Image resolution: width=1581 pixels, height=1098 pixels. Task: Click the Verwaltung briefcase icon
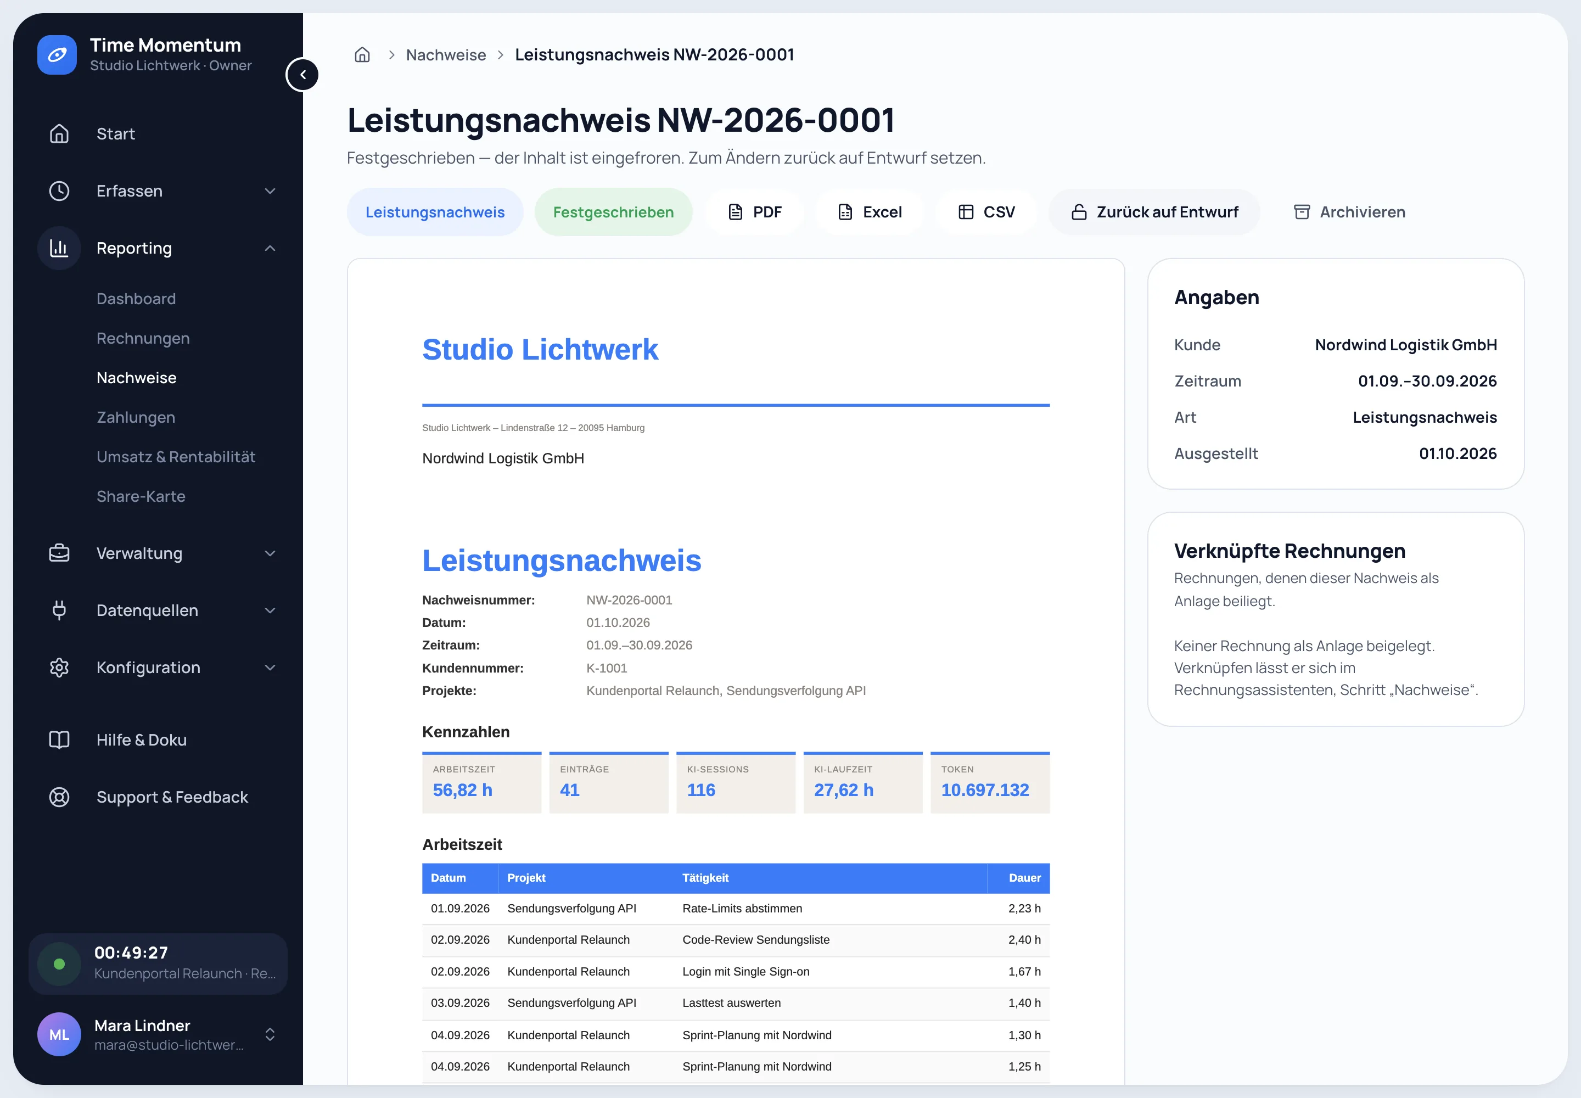coord(59,553)
